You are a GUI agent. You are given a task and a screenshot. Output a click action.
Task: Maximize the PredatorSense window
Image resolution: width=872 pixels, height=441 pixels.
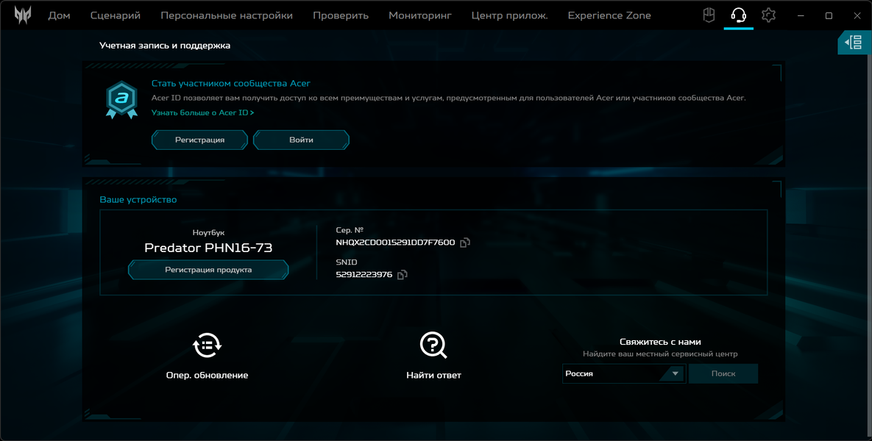tap(829, 15)
